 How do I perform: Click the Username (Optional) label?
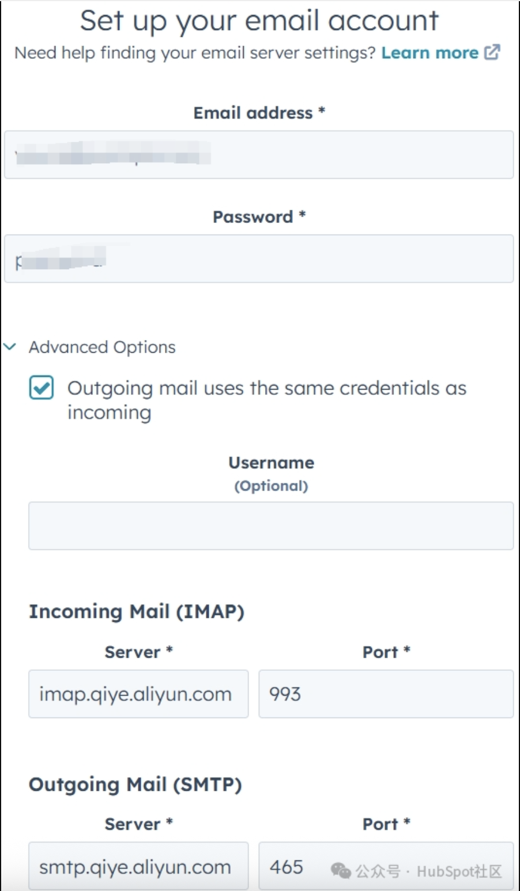272,474
